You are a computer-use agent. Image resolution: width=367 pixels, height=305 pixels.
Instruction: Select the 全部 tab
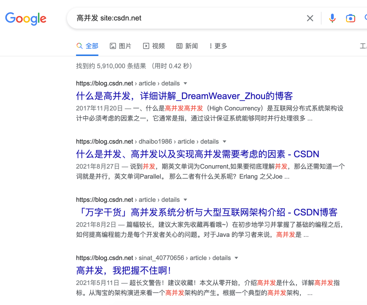point(87,46)
